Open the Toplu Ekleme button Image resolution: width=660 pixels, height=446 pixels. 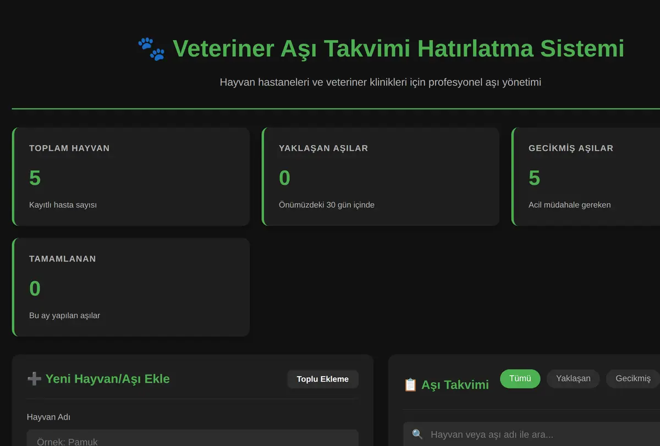(x=323, y=379)
